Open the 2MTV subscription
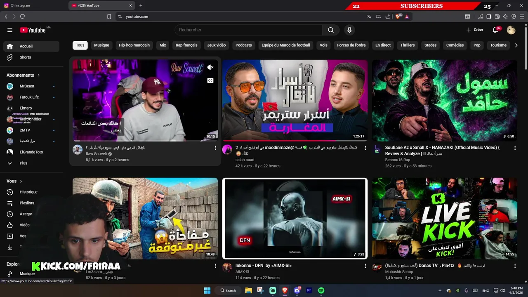Screen dimensions: 528x297 pos(31,130)
